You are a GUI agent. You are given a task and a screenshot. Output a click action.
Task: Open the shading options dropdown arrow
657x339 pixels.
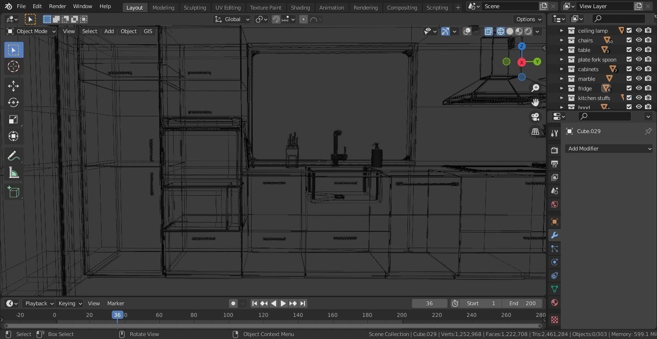(x=537, y=31)
